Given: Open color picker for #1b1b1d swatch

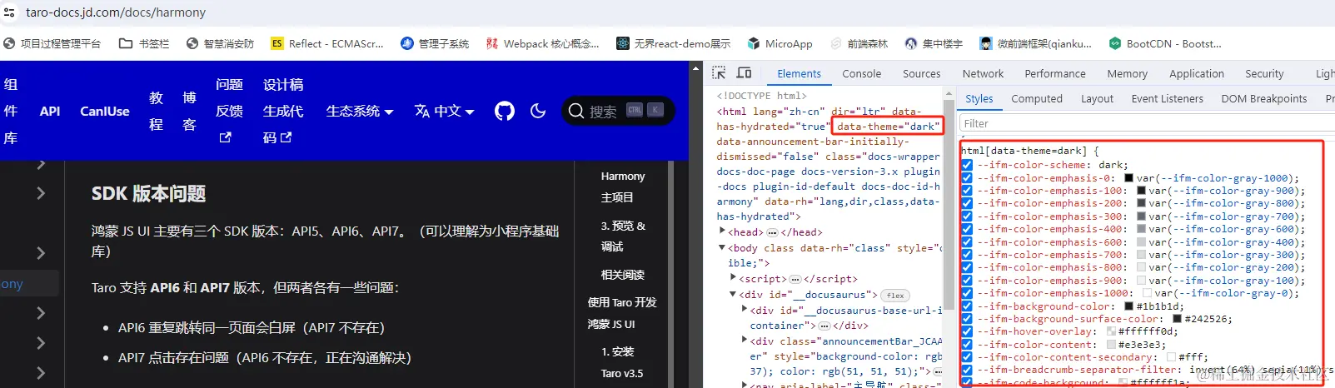Looking at the screenshot, I should (1128, 306).
